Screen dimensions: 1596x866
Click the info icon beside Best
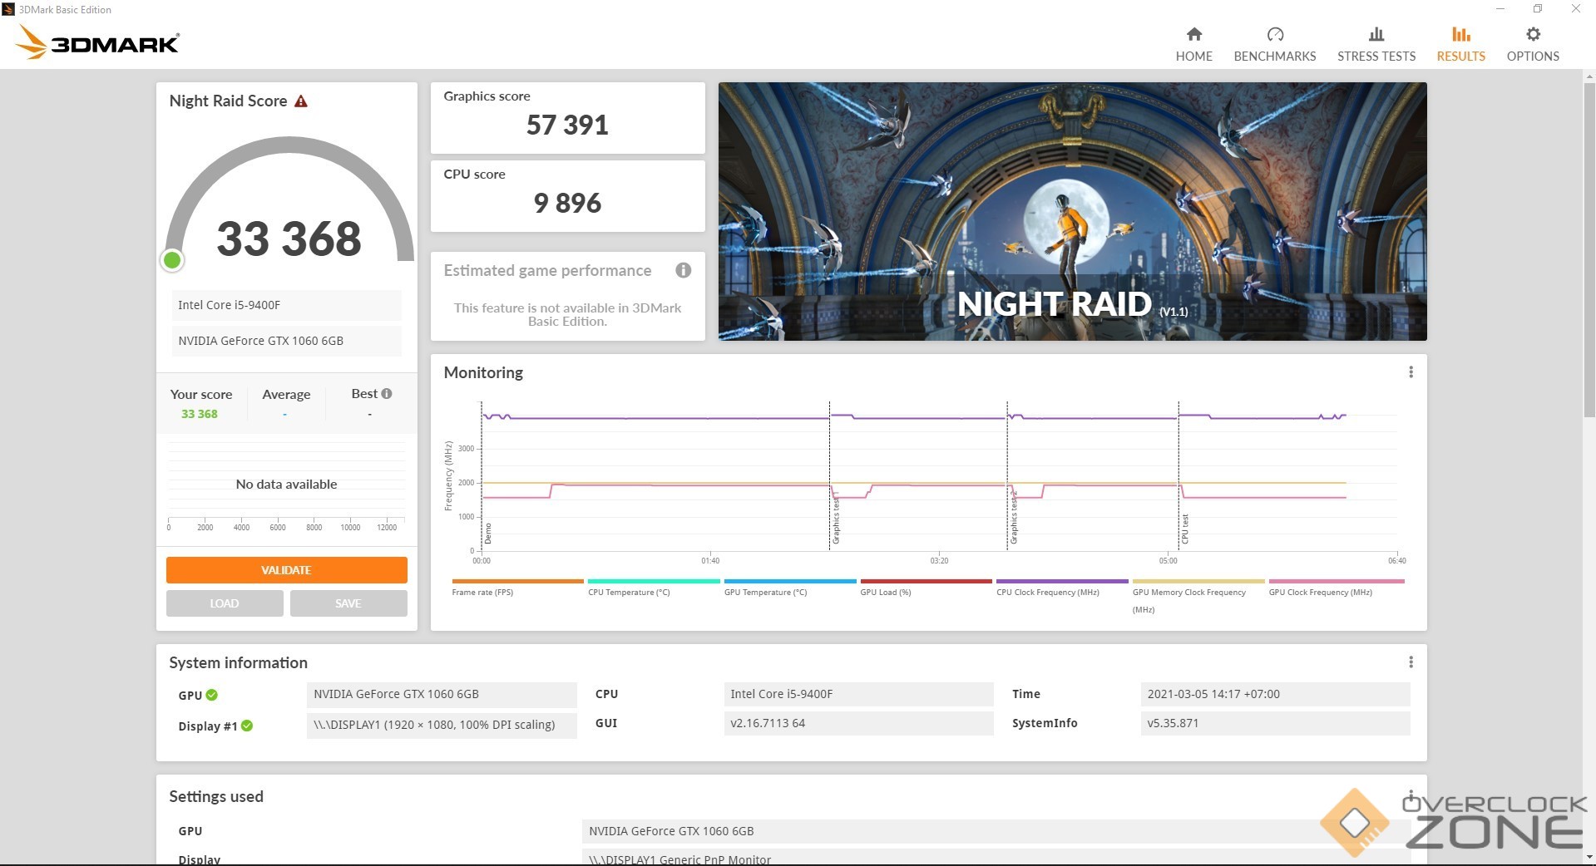[x=387, y=394]
